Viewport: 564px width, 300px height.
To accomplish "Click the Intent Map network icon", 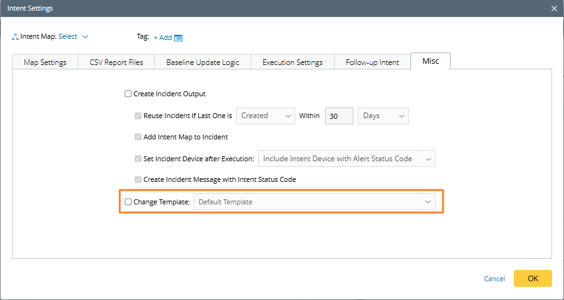I will pyautogui.click(x=15, y=37).
